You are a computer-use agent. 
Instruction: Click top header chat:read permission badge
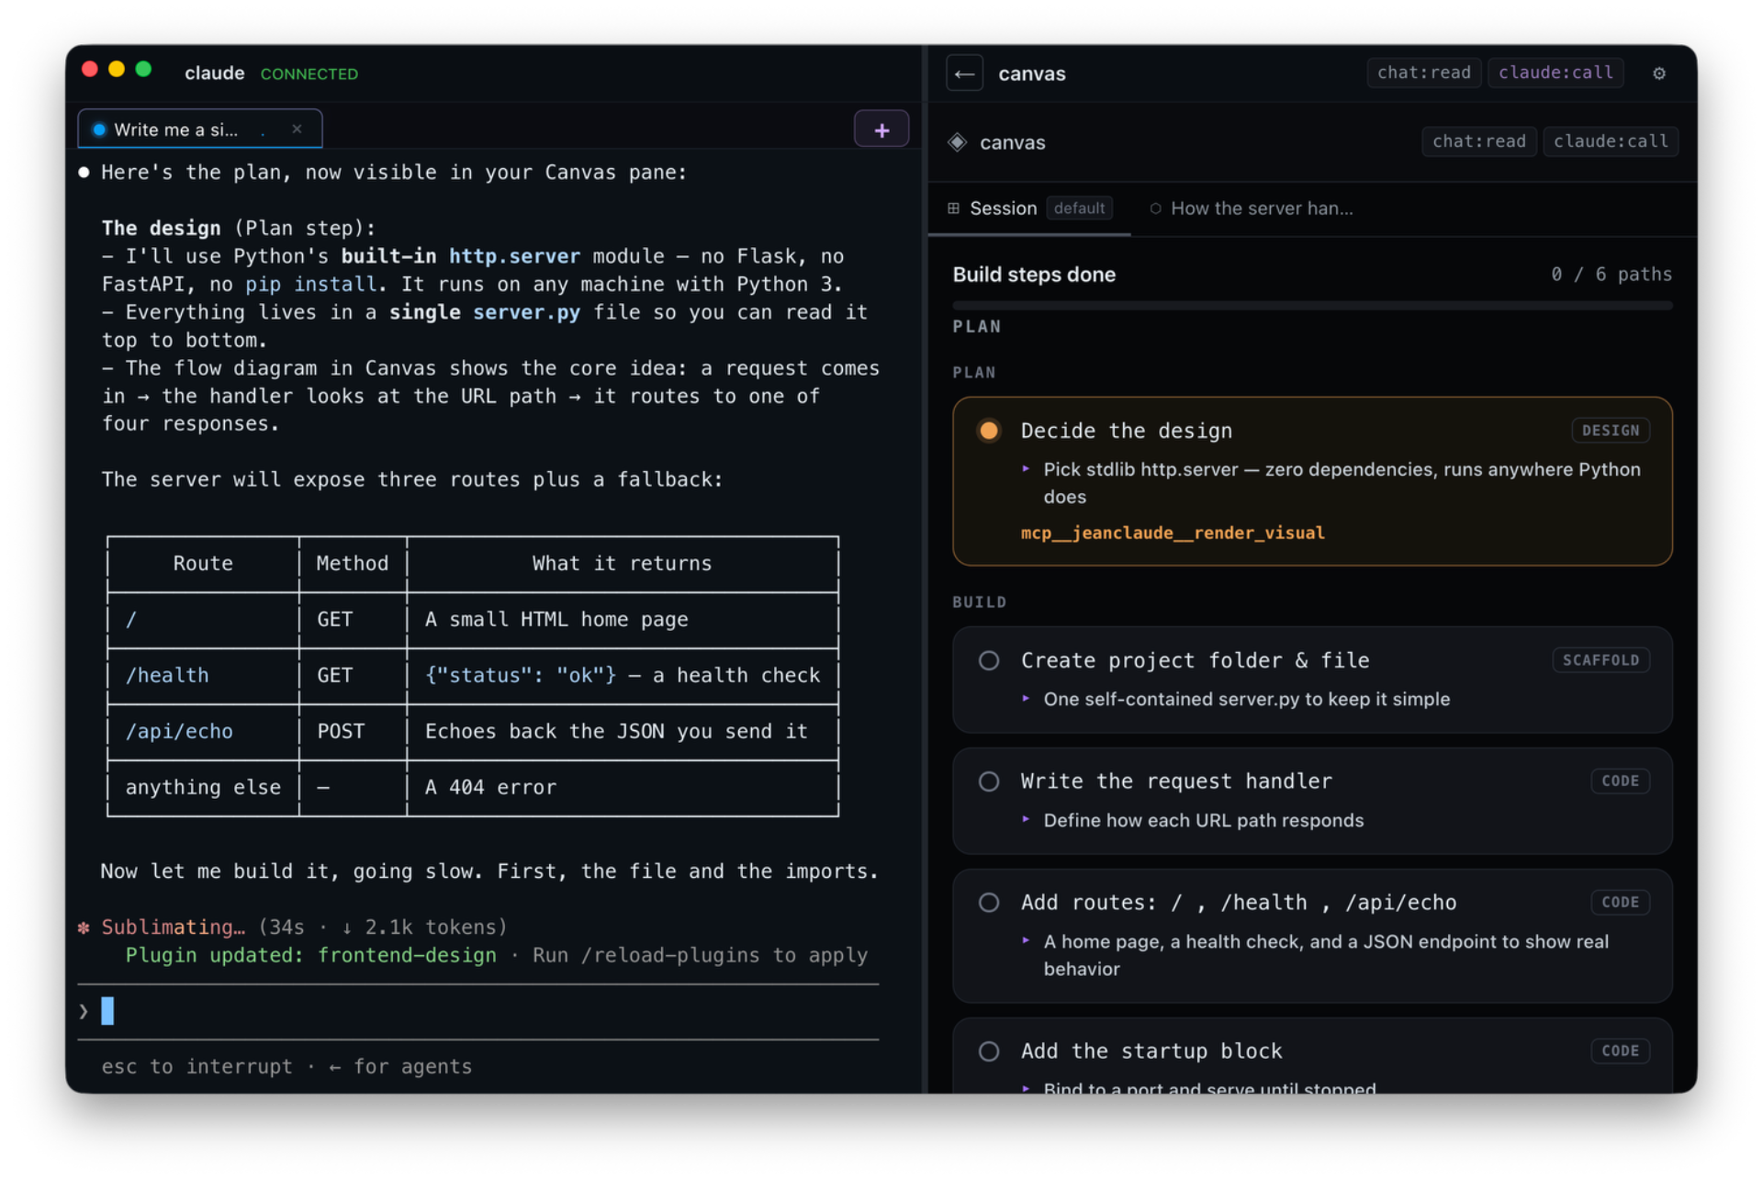pos(1423,73)
